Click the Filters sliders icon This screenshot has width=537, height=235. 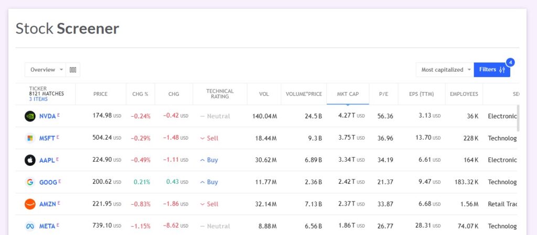pos(502,70)
